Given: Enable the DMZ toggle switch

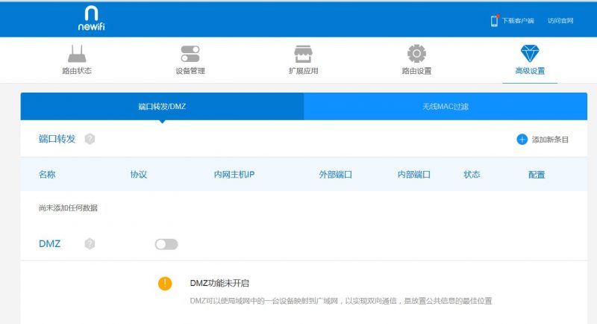Looking at the screenshot, I should 166,244.
